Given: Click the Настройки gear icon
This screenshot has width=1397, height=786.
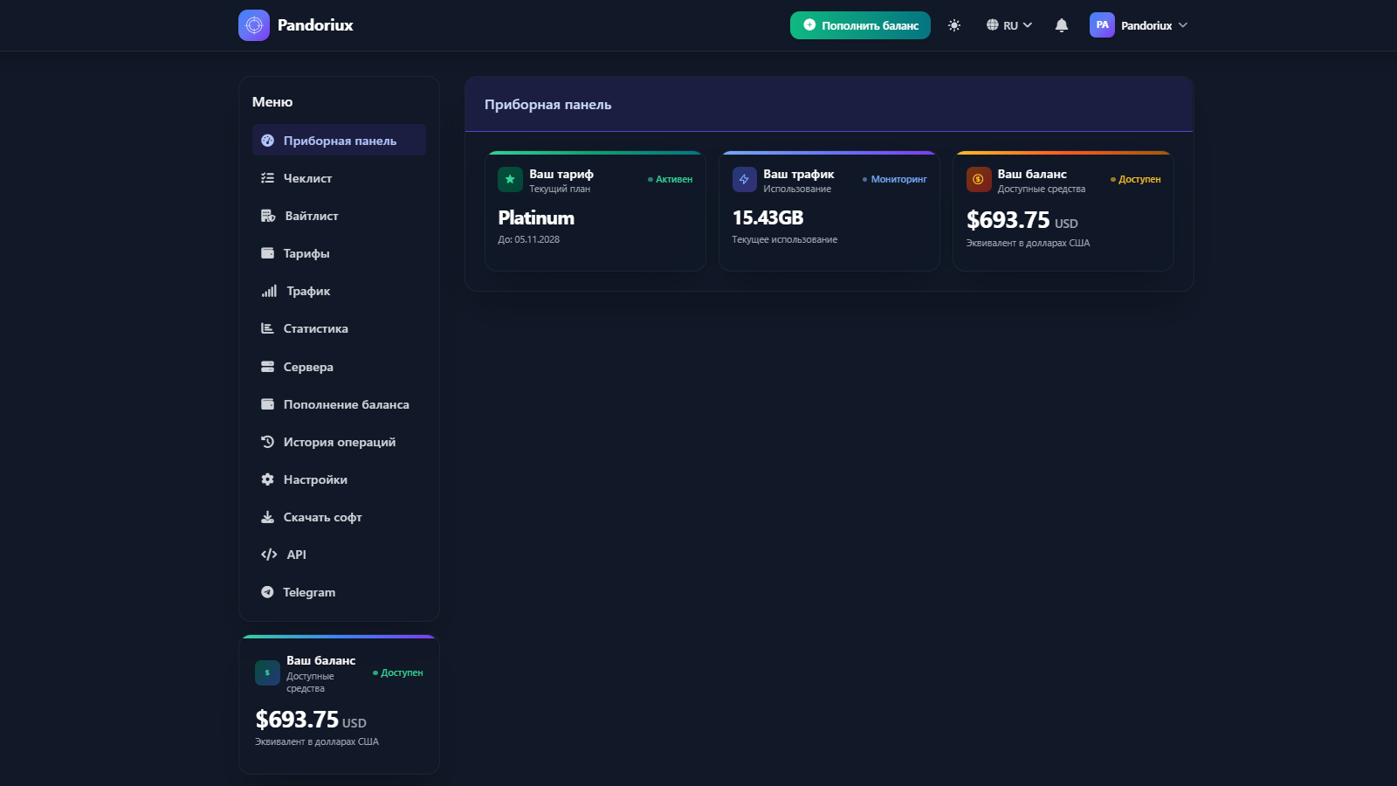Looking at the screenshot, I should (x=268, y=479).
